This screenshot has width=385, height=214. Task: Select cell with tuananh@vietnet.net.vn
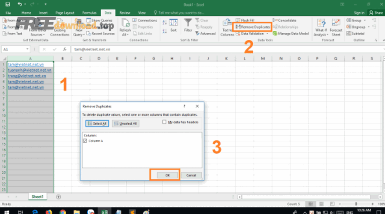[30, 70]
